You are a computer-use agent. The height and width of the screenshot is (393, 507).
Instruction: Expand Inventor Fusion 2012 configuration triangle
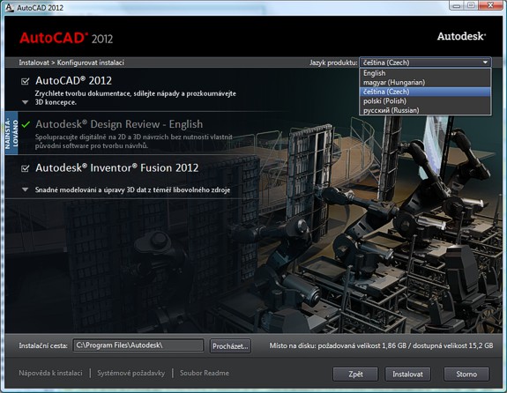26,189
